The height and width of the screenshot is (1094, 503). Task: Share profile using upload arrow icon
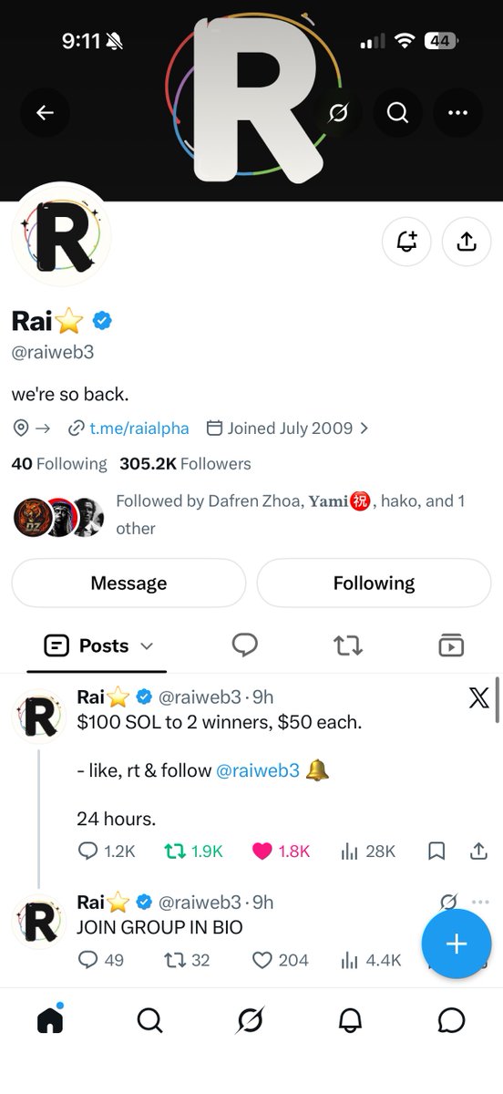click(x=466, y=242)
